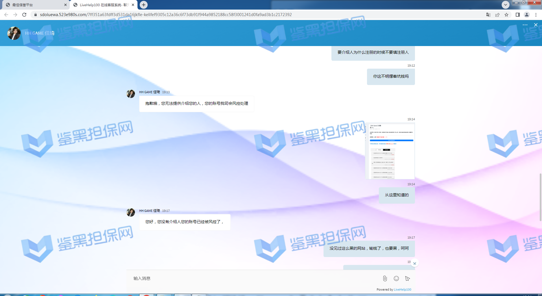Open the emoji picker smiley icon

coord(396,278)
